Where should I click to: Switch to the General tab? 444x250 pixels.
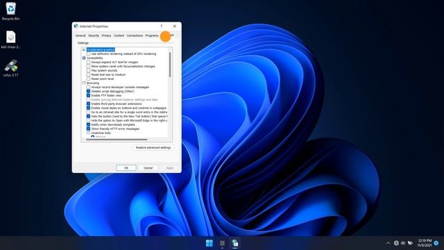pos(80,35)
